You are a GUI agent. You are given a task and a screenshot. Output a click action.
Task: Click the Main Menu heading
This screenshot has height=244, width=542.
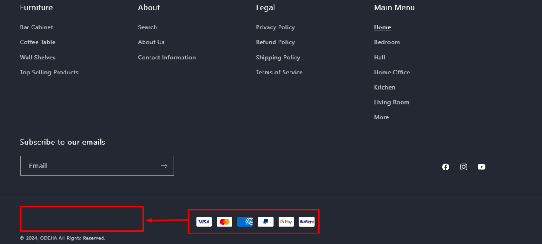(x=394, y=7)
